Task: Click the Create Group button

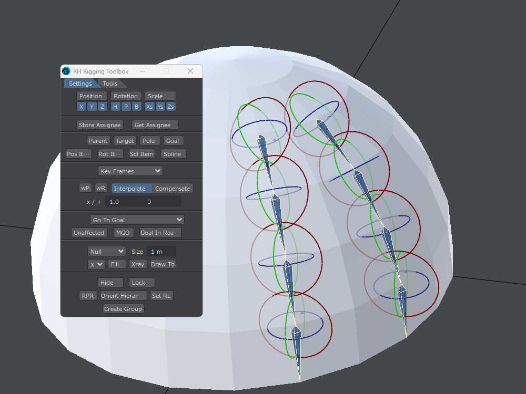Action: tap(123, 309)
